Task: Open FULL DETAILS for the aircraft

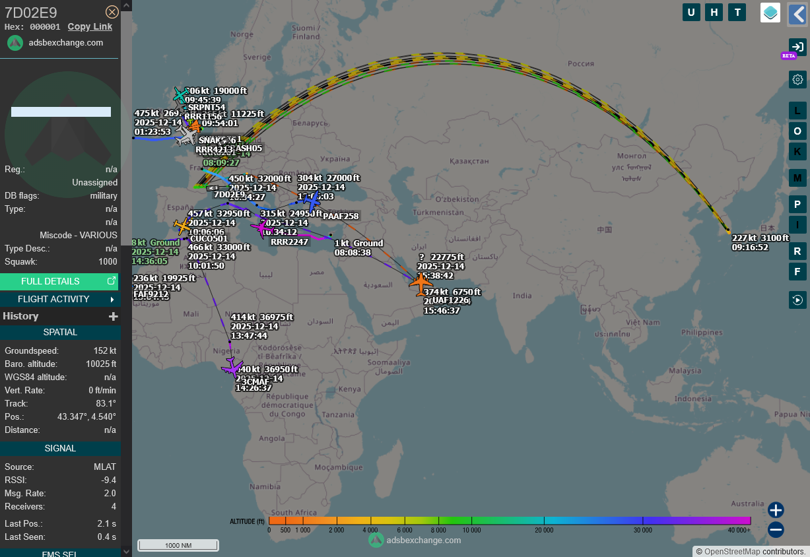Action: pyautogui.click(x=59, y=281)
